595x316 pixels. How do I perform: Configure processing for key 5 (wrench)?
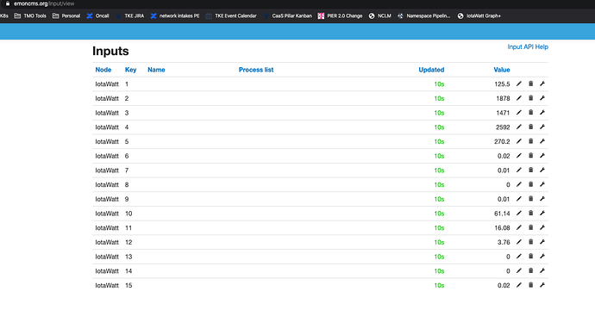(x=542, y=141)
